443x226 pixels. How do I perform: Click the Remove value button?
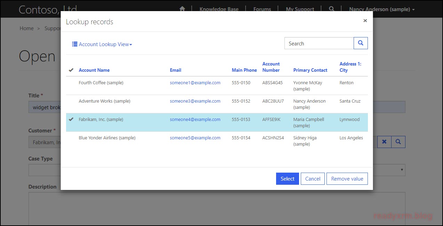(x=347, y=179)
